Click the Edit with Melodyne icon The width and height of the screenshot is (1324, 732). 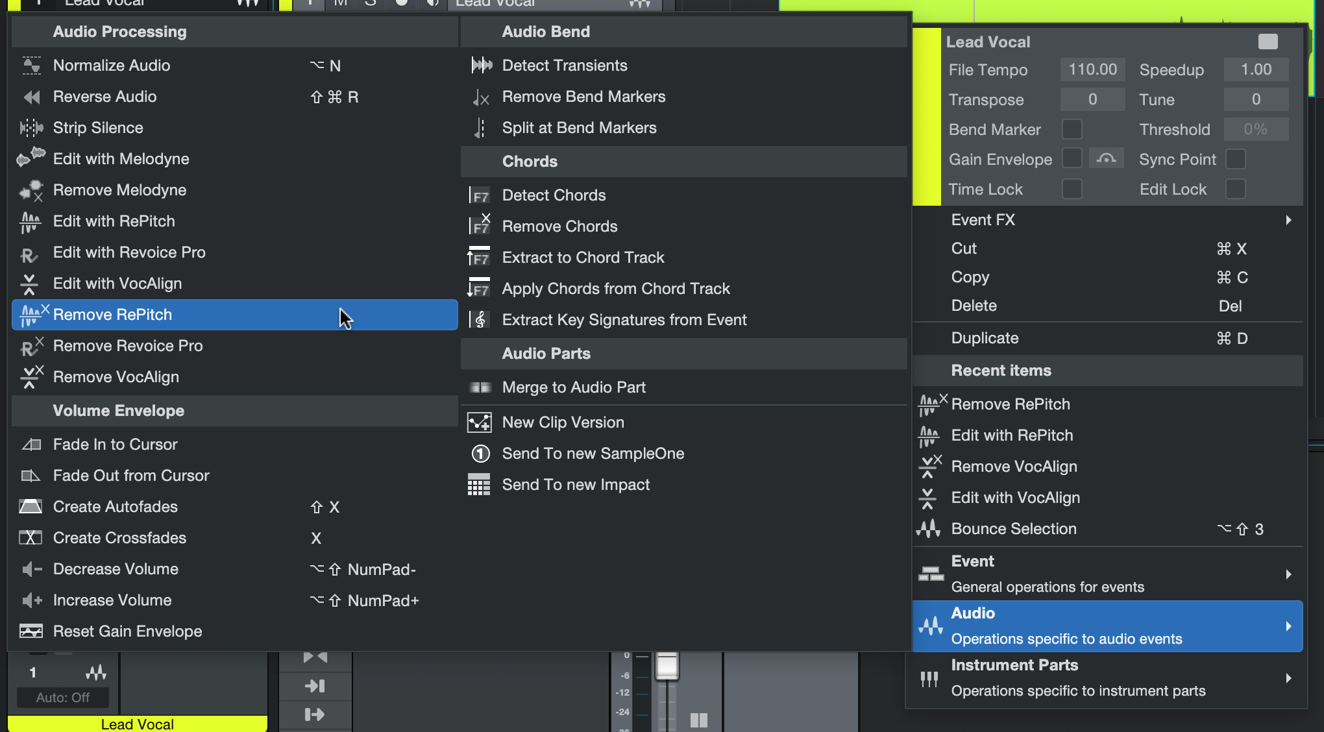pyautogui.click(x=31, y=158)
